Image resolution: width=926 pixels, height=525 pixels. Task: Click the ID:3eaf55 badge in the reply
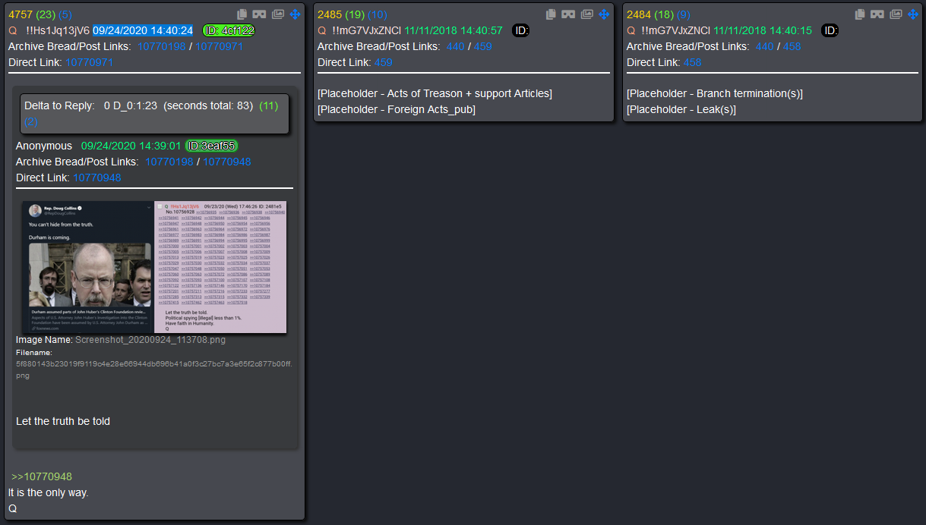(x=212, y=146)
